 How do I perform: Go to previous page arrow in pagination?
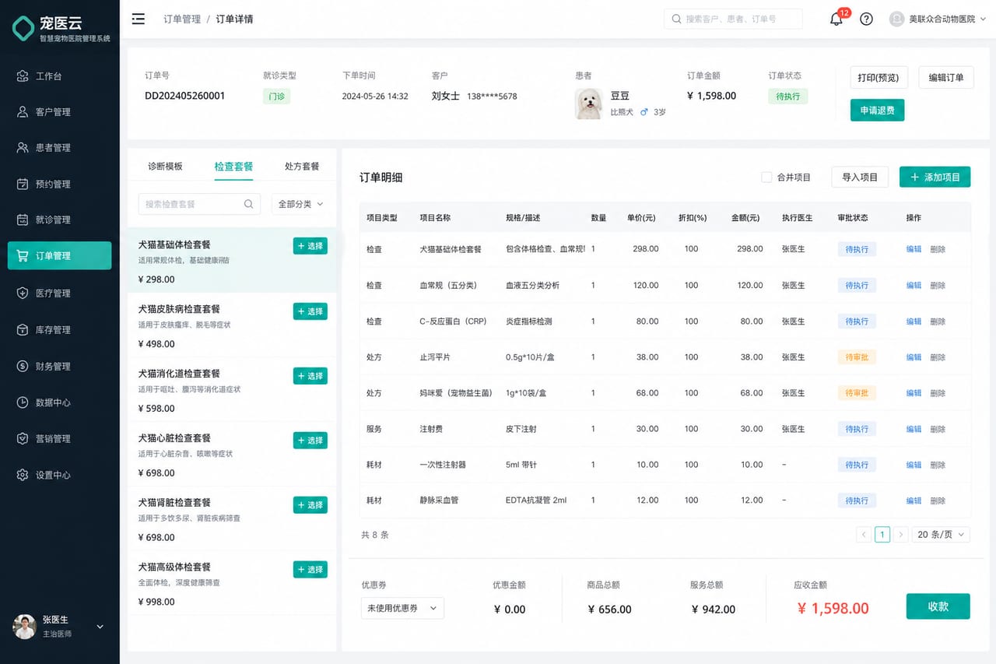(x=864, y=535)
